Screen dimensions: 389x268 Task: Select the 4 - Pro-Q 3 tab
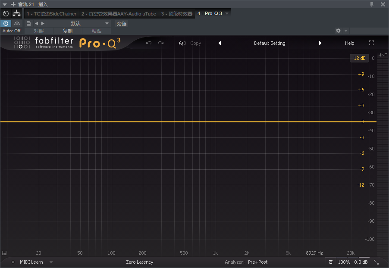coord(210,14)
